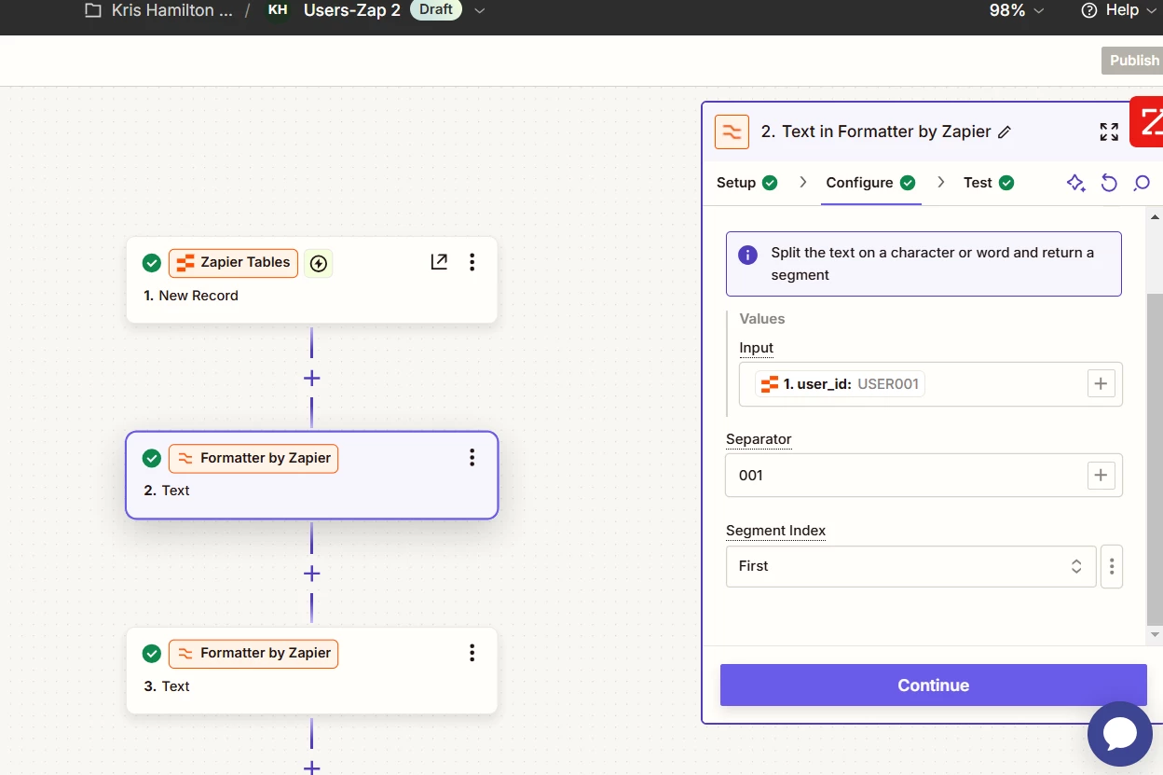Open the chat support bubble
The image size is (1163, 775).
1119,733
